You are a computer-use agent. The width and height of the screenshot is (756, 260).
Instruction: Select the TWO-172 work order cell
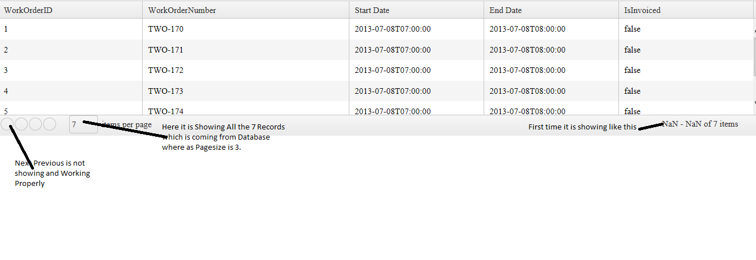pyautogui.click(x=166, y=70)
